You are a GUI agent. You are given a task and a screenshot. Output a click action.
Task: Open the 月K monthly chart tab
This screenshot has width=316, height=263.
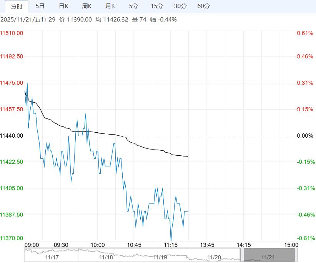click(x=110, y=6)
